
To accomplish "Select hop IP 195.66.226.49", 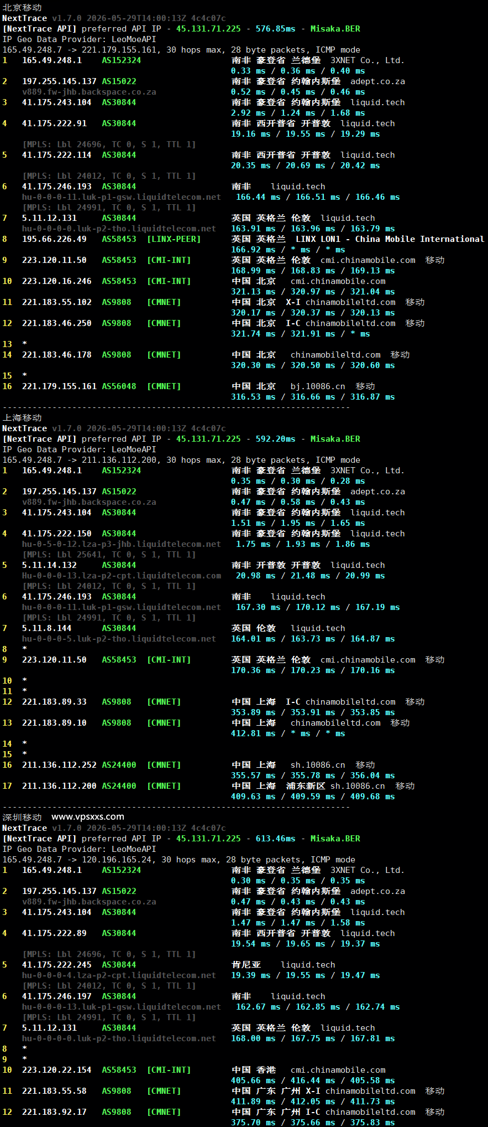I will coord(54,239).
